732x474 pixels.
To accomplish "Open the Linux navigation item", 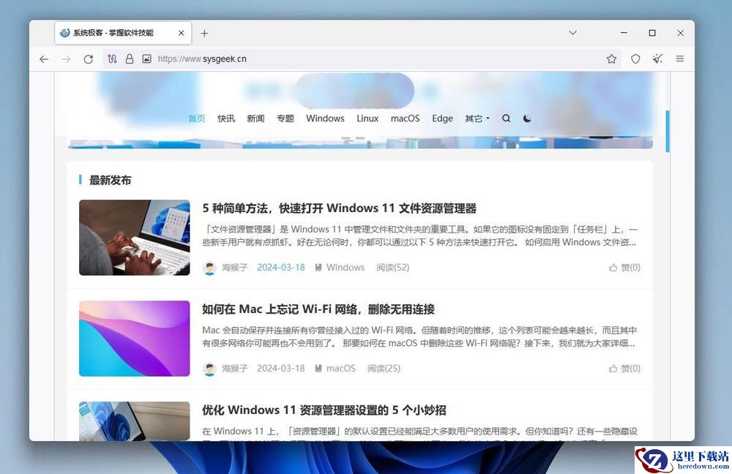I will pyautogui.click(x=367, y=118).
